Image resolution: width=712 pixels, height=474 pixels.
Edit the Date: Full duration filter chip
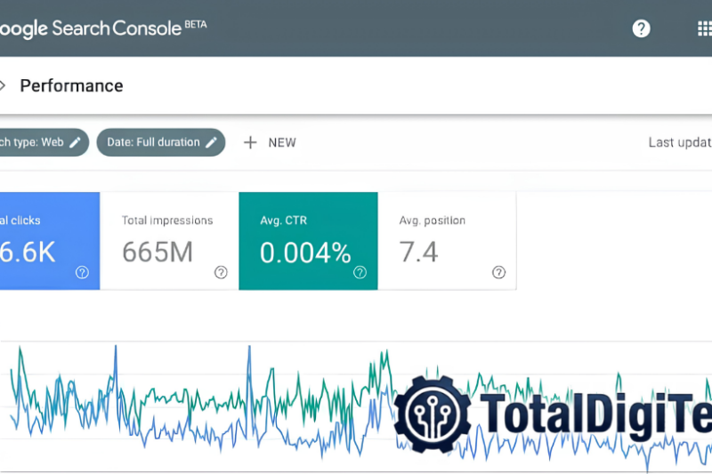pyautogui.click(x=161, y=142)
